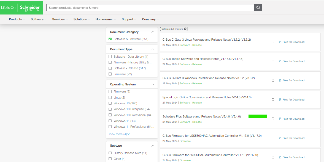Check Firmware (8) operating system filter

pos(110,91)
